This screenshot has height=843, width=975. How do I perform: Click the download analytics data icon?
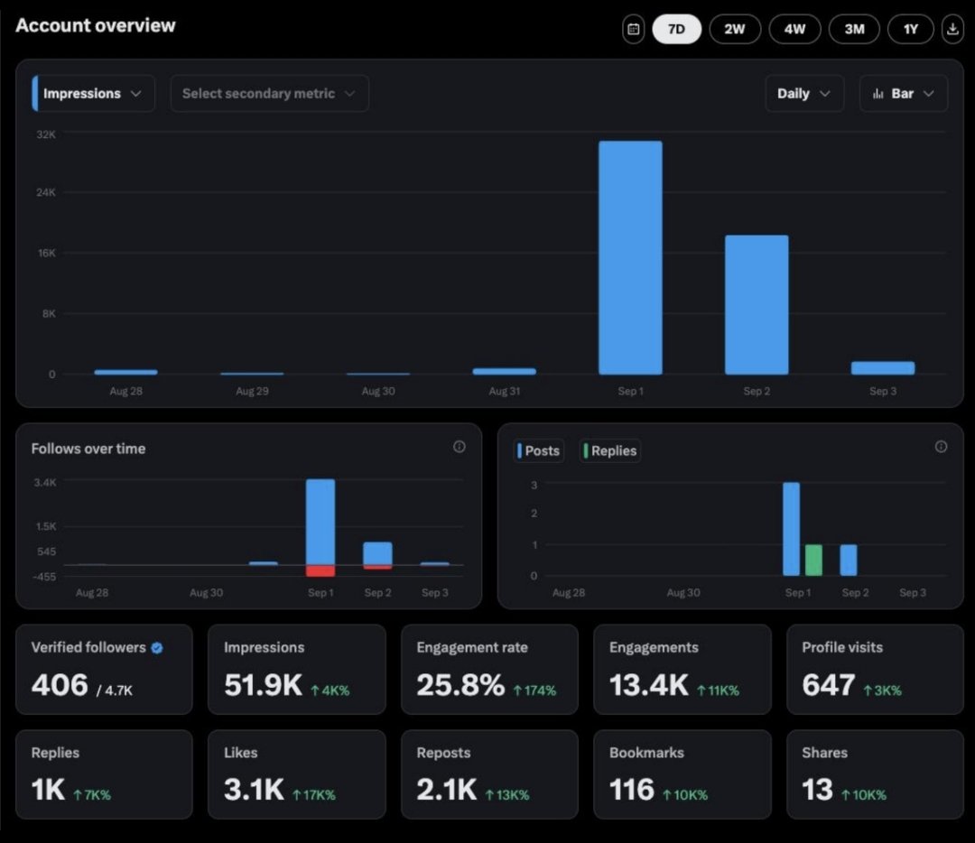952,29
